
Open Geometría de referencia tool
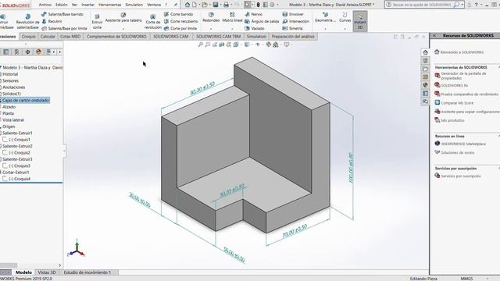[x=325, y=17]
